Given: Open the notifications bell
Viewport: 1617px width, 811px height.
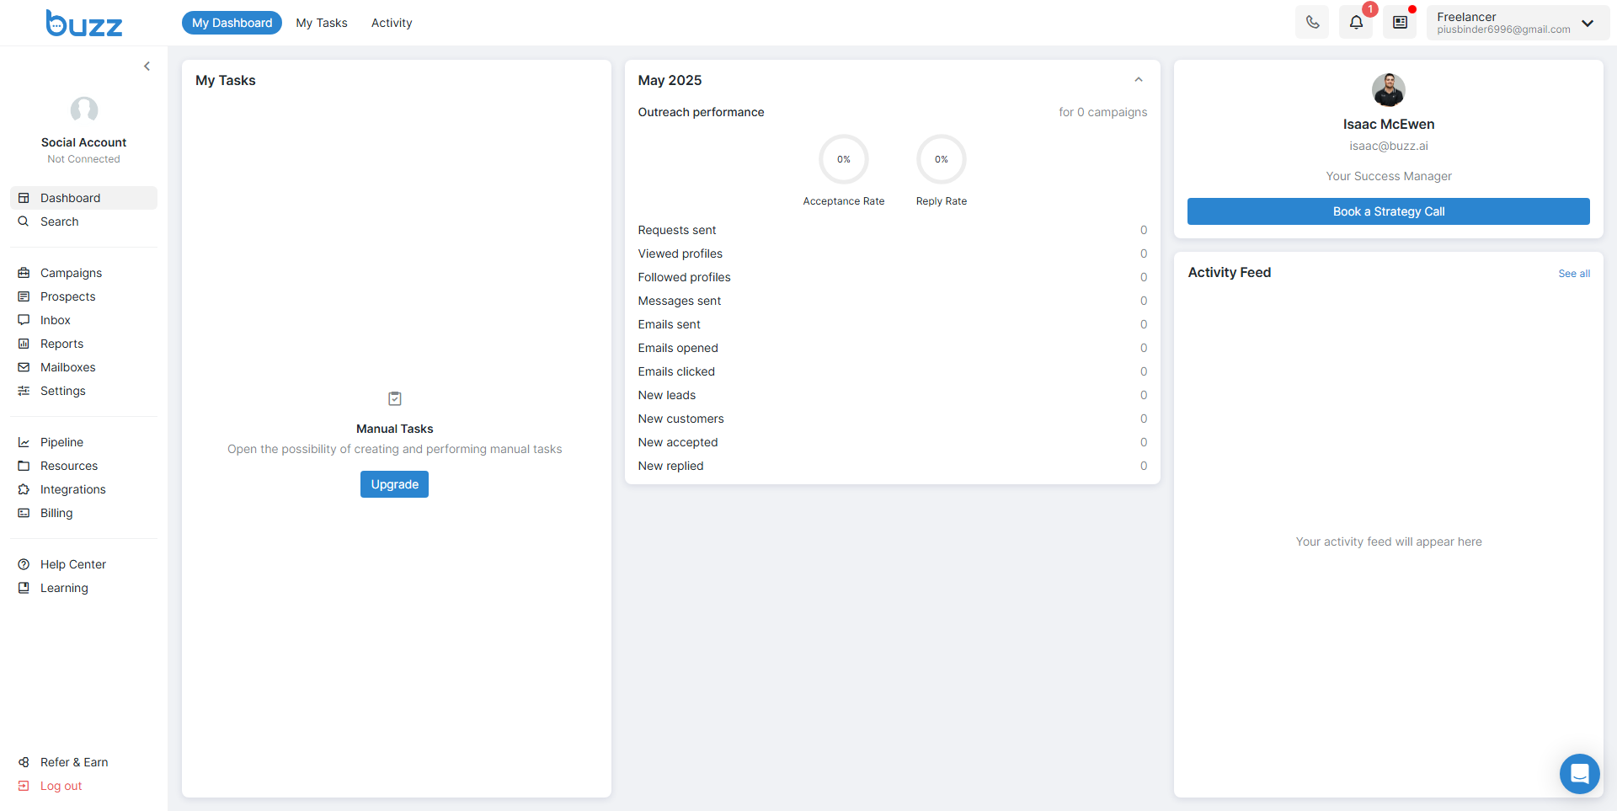Looking at the screenshot, I should click(x=1356, y=23).
